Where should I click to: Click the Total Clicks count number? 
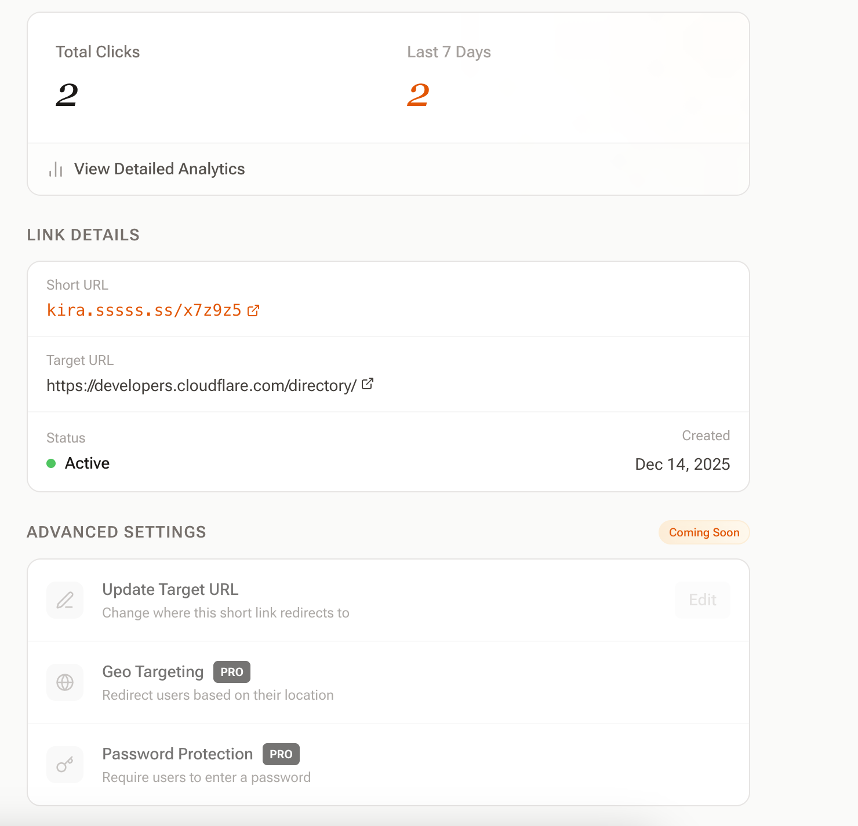tap(67, 96)
